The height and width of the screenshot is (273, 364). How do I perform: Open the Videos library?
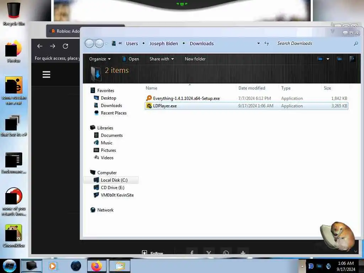(107, 157)
